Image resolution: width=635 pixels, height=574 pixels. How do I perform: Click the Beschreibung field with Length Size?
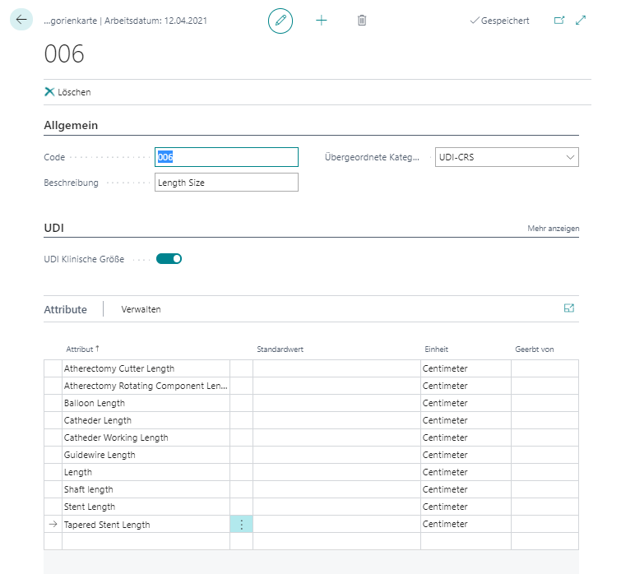click(x=226, y=183)
